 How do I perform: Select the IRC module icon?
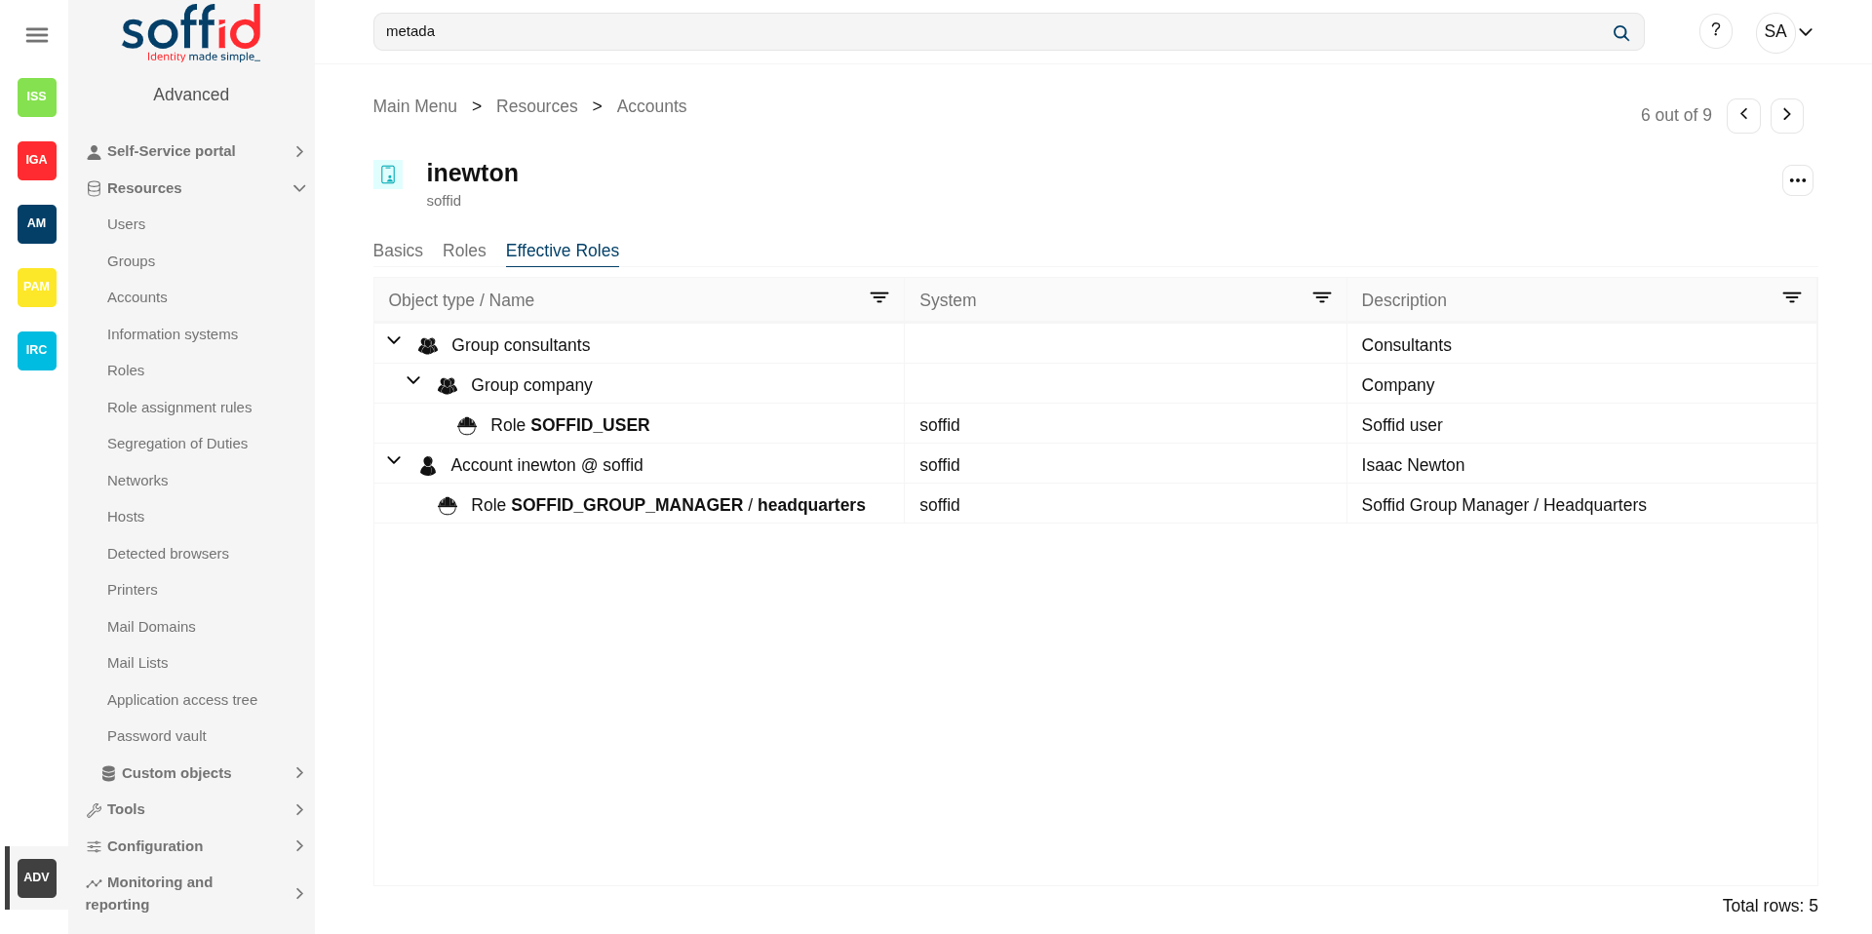click(37, 350)
